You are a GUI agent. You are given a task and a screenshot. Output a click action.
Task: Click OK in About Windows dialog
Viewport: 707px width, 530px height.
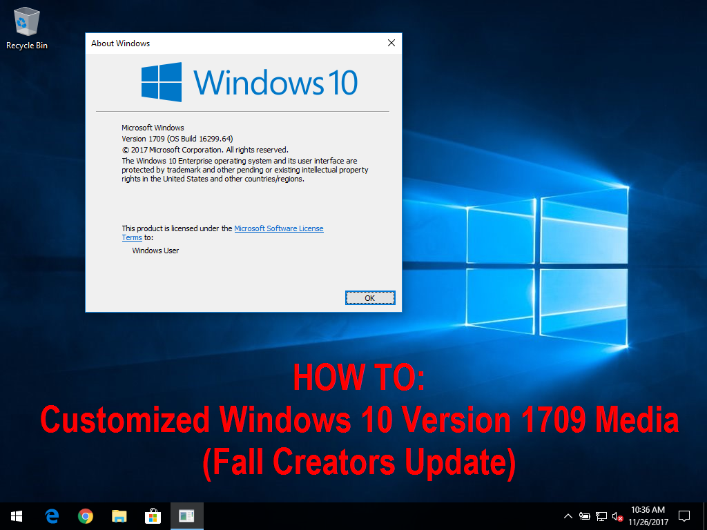[370, 298]
